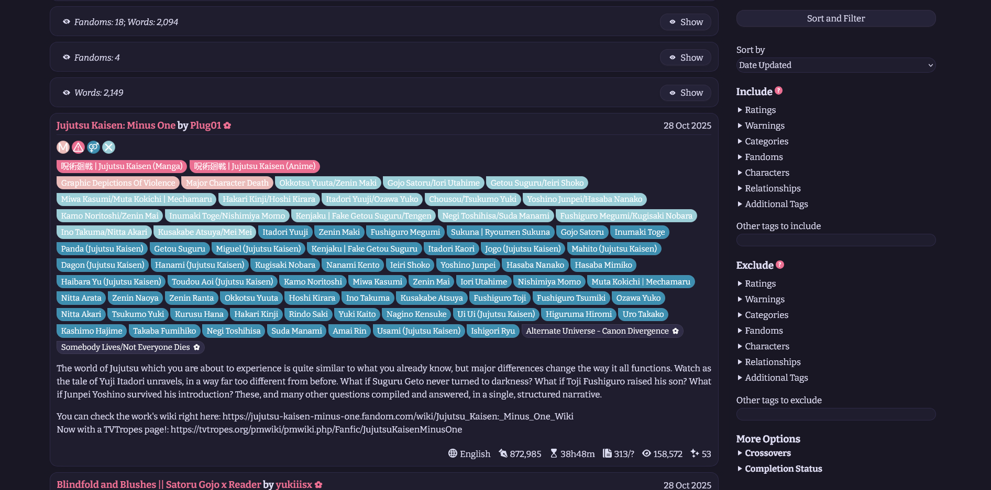Click the Kugisaki Nobara character tag
Screen dimensions: 991x490
[x=285, y=265]
